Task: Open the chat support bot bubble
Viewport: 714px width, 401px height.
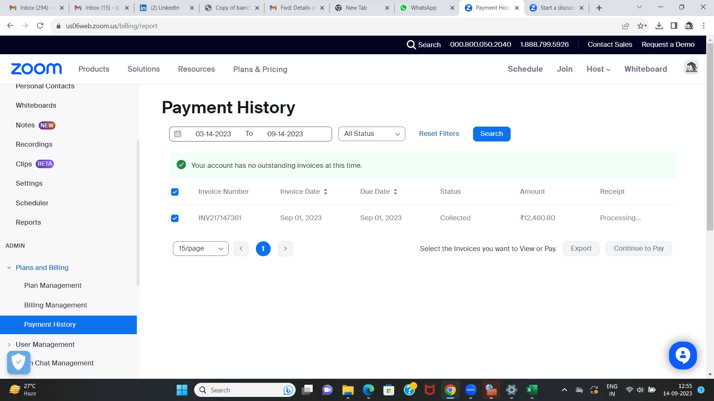Action: pos(682,355)
